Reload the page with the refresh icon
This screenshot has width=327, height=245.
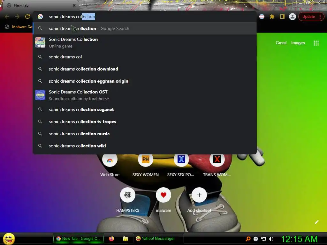coord(27,17)
